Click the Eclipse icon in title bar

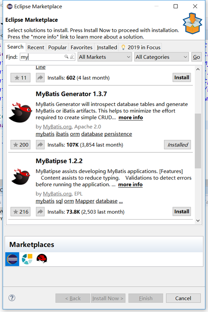coord(9,7)
